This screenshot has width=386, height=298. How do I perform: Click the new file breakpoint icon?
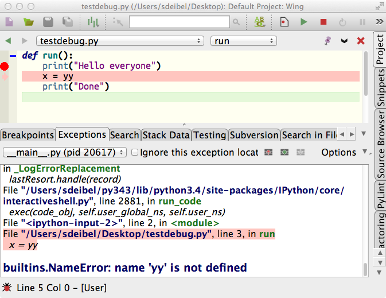[284, 22]
